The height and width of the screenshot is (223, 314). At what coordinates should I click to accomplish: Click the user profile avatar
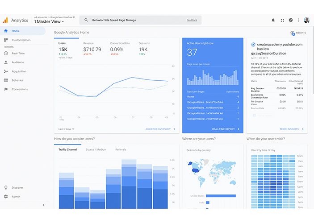click(306, 20)
